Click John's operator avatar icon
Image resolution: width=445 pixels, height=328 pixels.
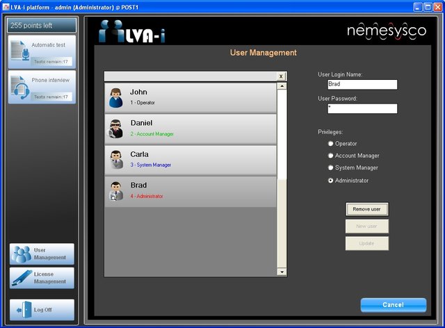116,98
